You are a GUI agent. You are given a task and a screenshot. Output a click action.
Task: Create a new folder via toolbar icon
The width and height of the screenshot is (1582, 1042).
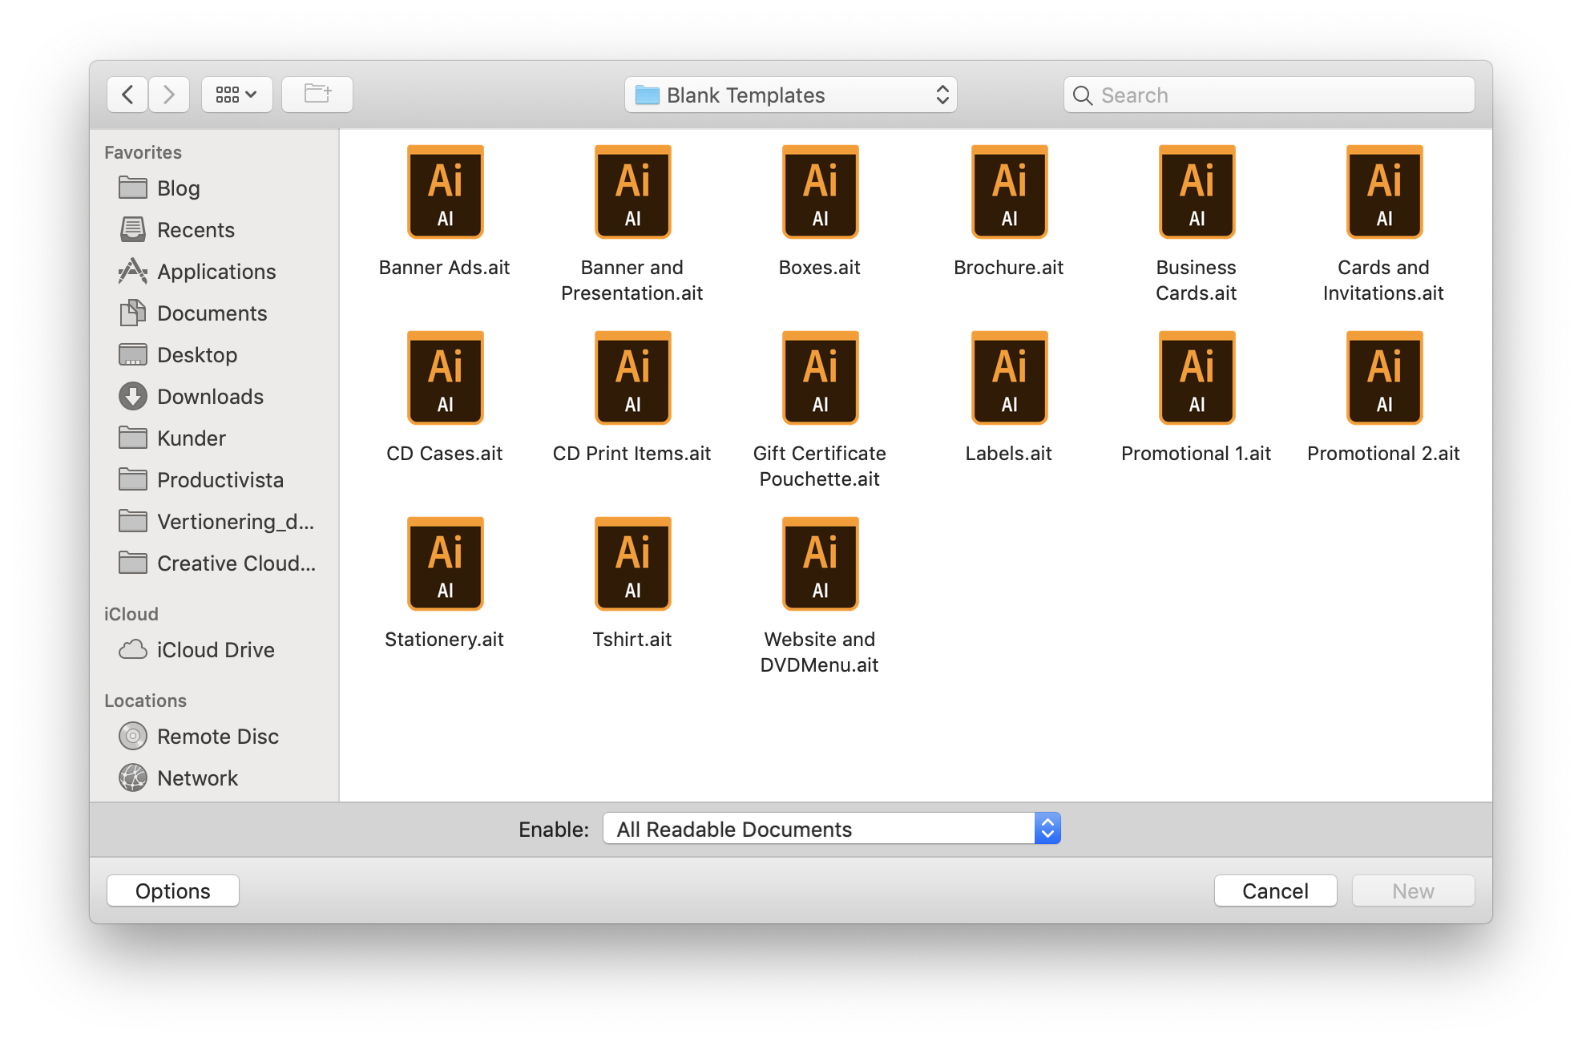tap(317, 95)
